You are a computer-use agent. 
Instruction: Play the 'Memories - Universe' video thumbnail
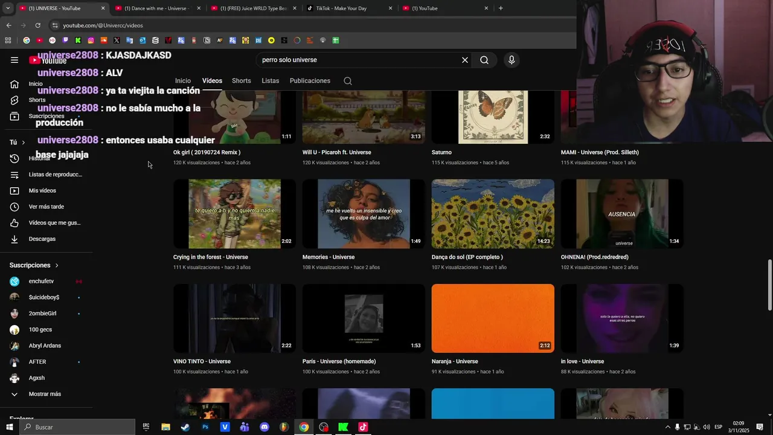click(364, 214)
